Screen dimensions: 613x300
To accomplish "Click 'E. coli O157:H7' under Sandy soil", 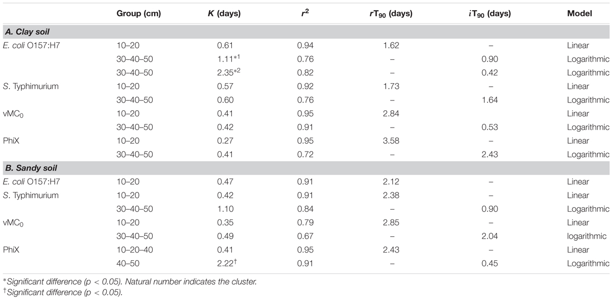I will click(28, 182).
